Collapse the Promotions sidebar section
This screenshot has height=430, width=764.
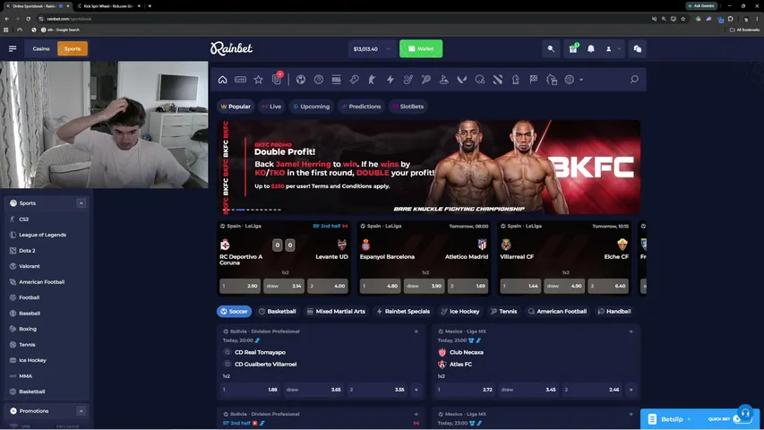point(81,411)
